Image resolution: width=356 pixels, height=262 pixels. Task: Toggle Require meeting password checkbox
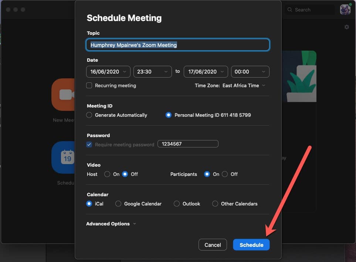click(89, 144)
